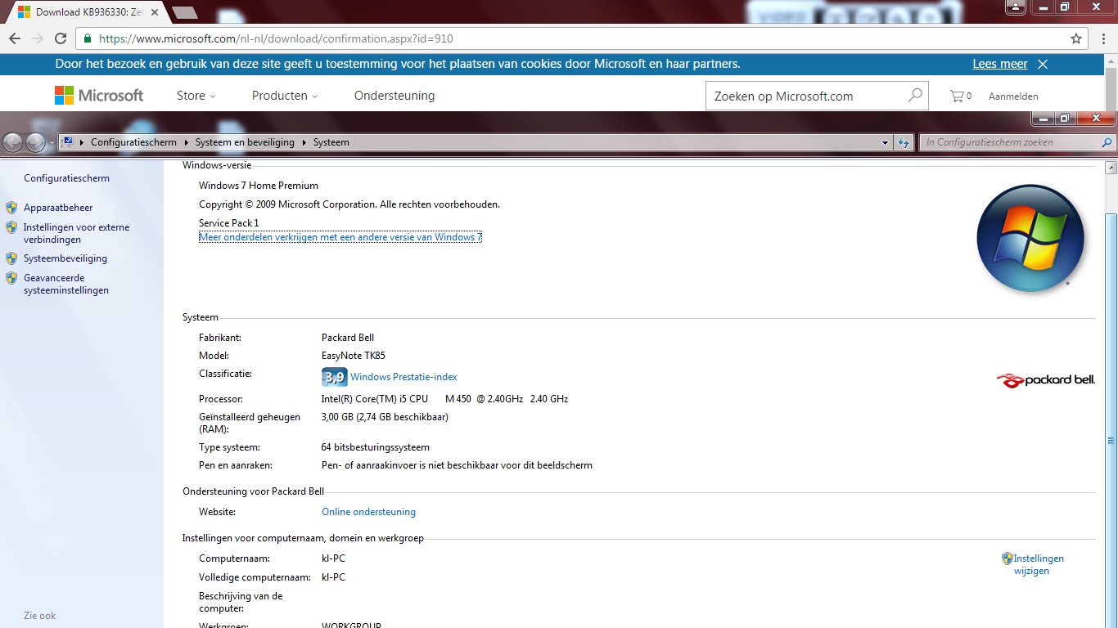Click the Chrome profile avatar icon

point(1016,7)
